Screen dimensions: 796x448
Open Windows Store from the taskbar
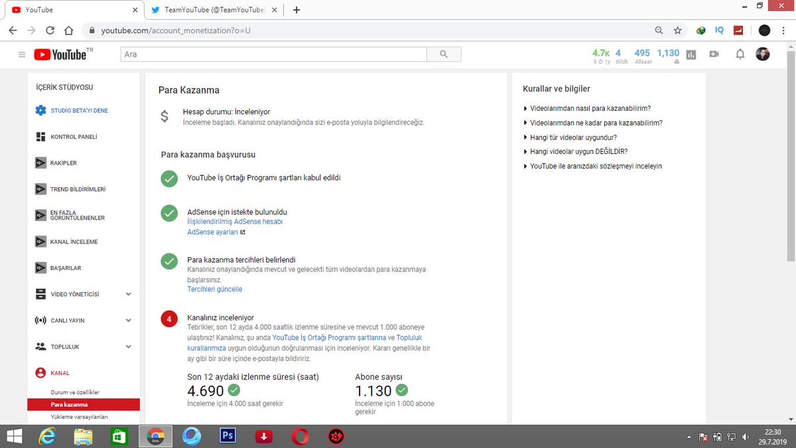point(119,436)
